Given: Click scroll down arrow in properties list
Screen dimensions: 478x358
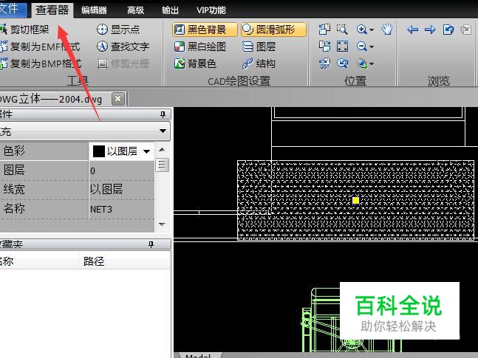Looking at the screenshot, I should 163,224.
